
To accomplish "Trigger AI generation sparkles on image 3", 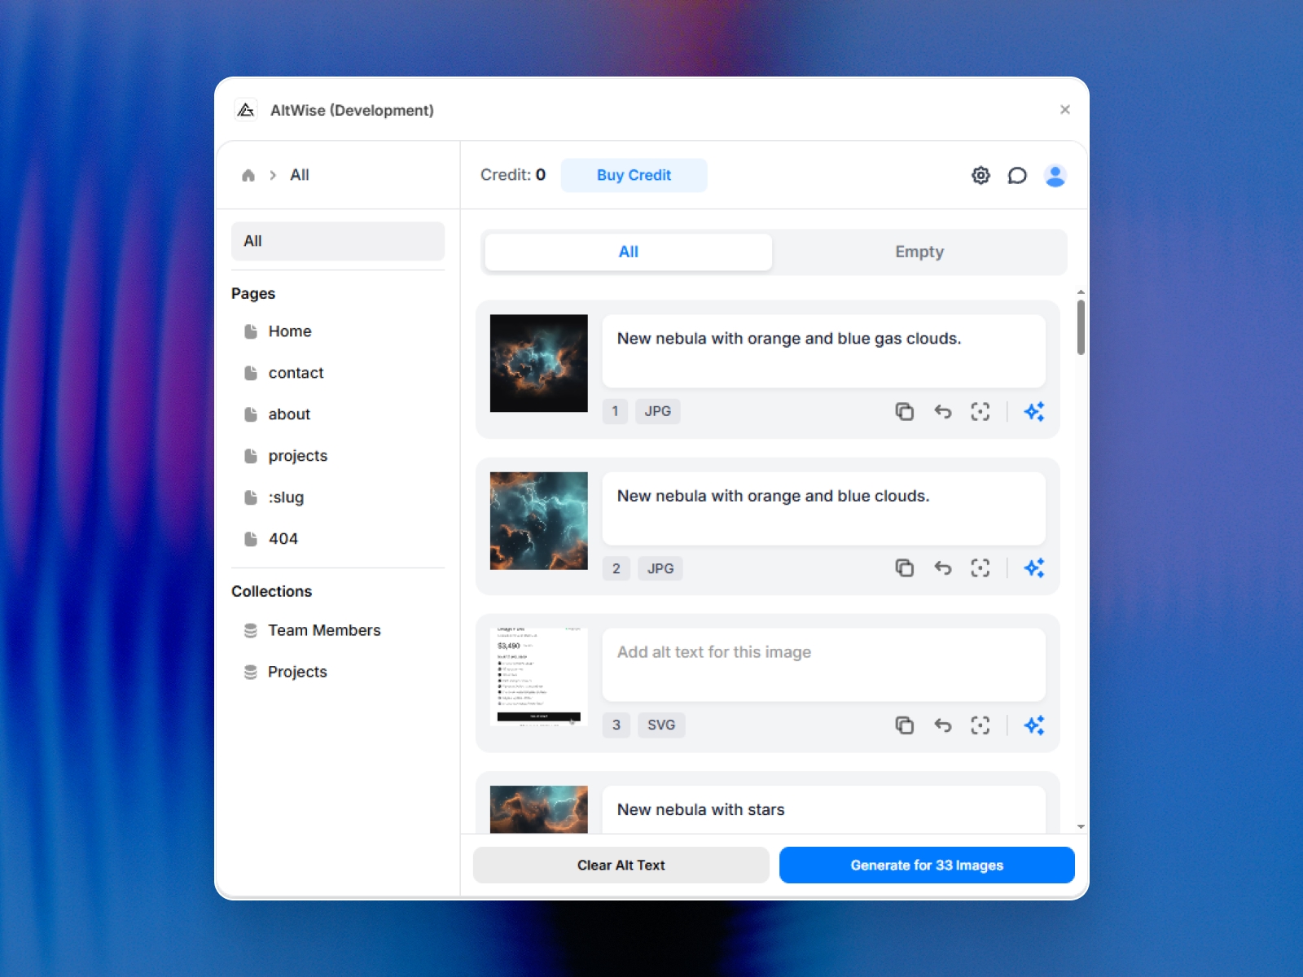I will (x=1034, y=725).
